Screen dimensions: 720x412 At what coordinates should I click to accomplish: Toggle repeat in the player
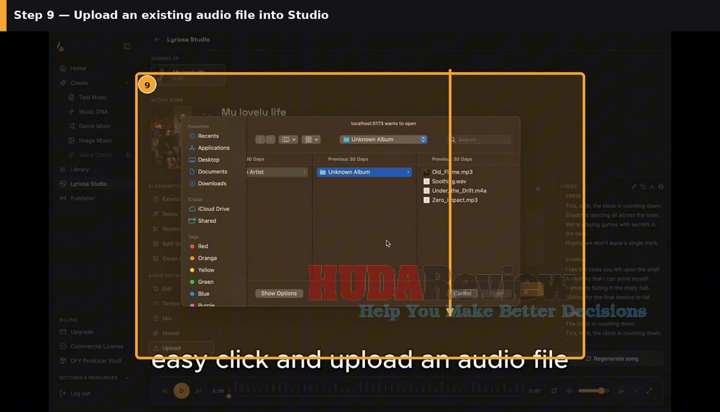click(x=554, y=391)
